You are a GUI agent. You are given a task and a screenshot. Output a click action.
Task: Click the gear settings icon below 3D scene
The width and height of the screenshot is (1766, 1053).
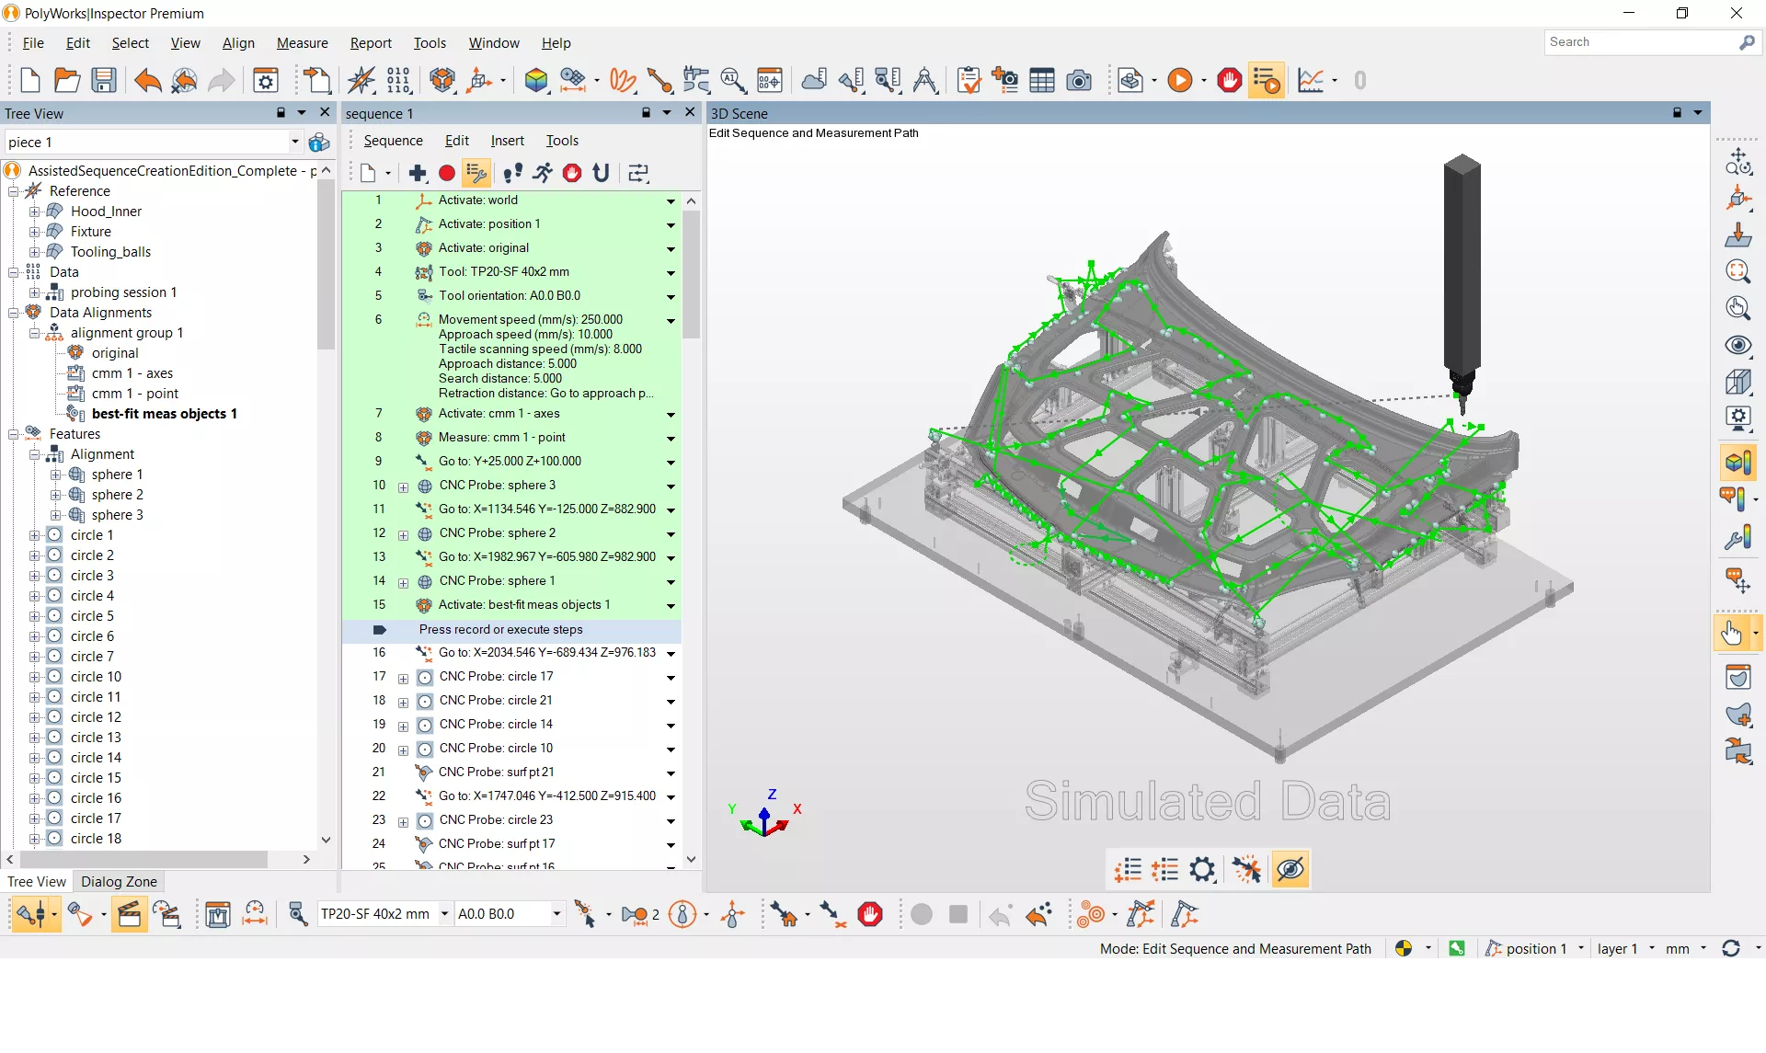[1202, 869]
